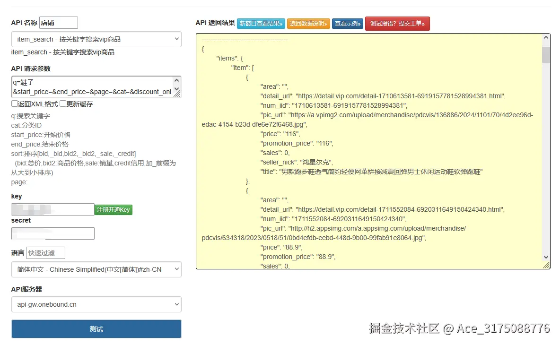Toggle the 更新缓存 checkbox
Screen dimensions: 560x345
click(63, 104)
